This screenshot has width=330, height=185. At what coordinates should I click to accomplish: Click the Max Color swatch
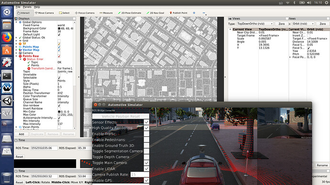(x=59, y=115)
